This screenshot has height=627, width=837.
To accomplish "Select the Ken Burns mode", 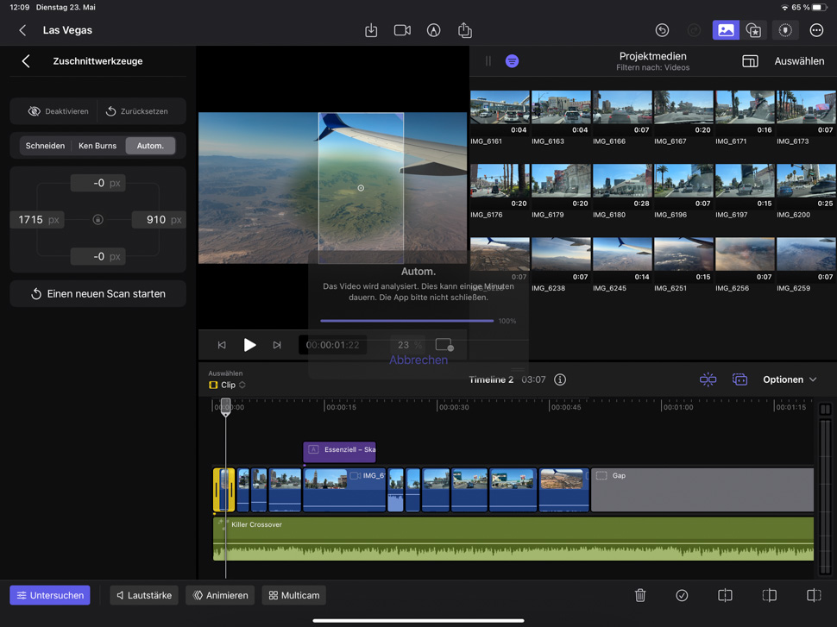I will point(98,146).
